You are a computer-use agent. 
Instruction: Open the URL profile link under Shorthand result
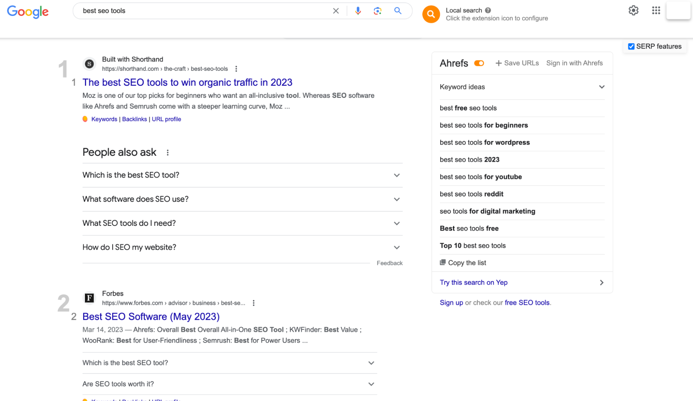click(166, 119)
